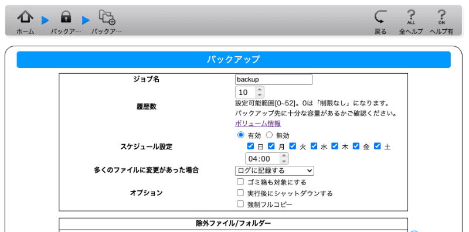Enable 強制フルコピー option
The width and height of the screenshot is (469, 232).
[x=240, y=204]
